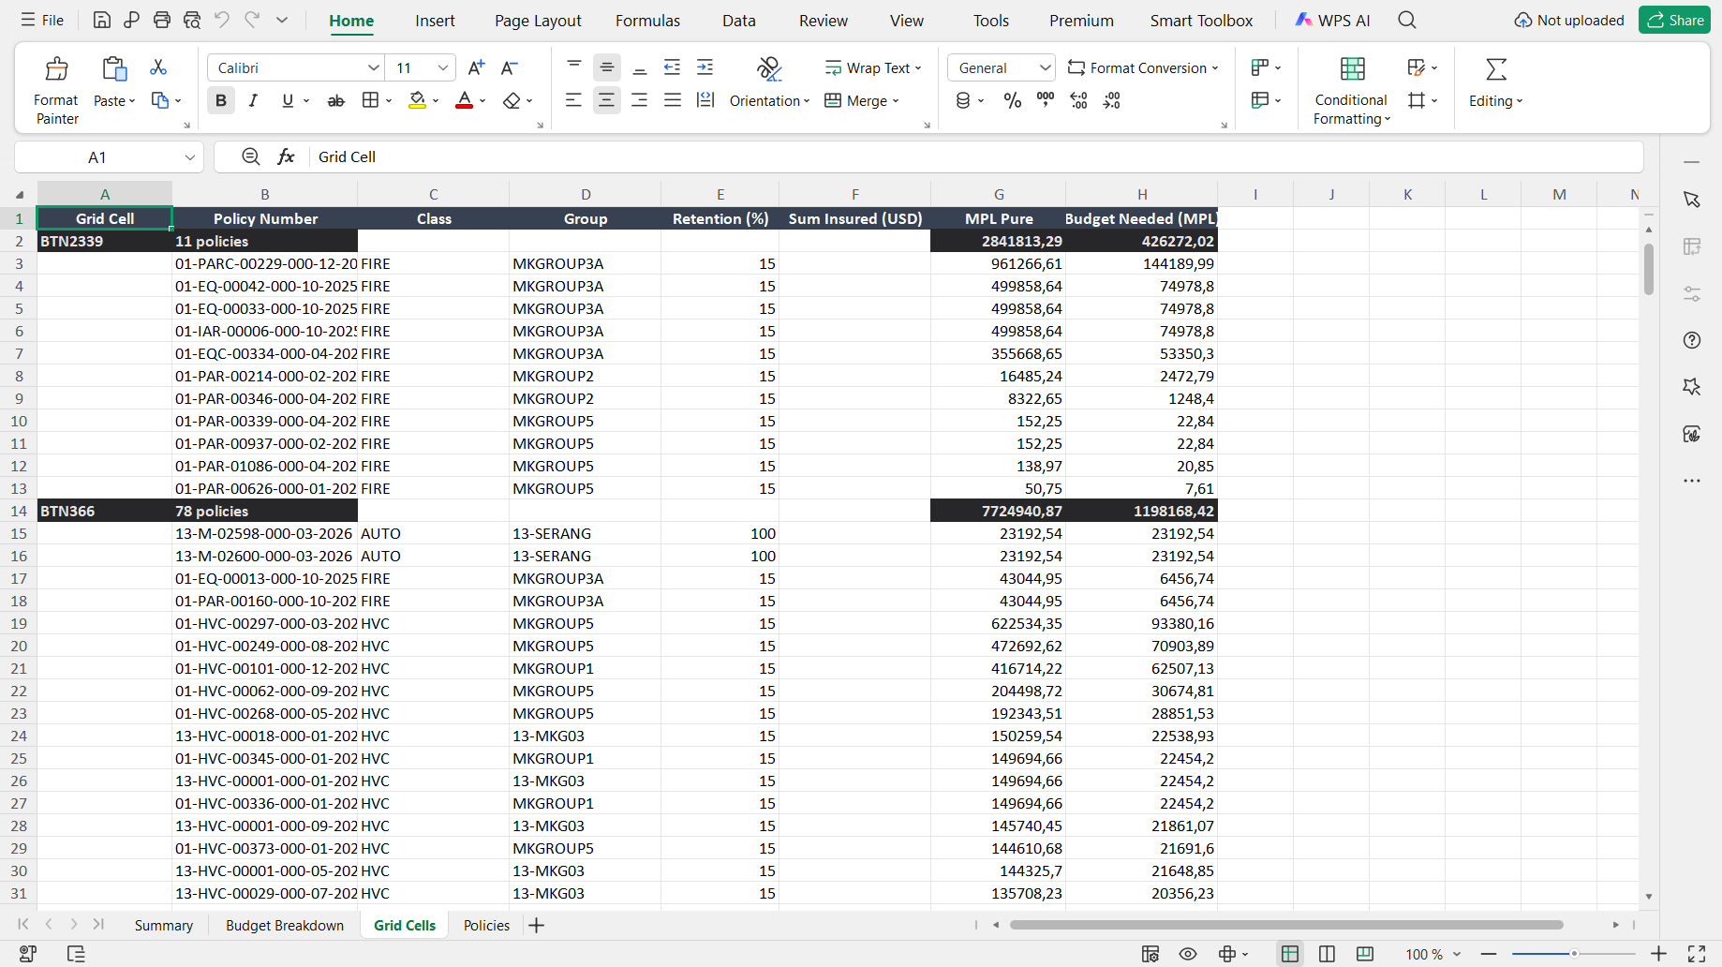Redo the last action

252,20
